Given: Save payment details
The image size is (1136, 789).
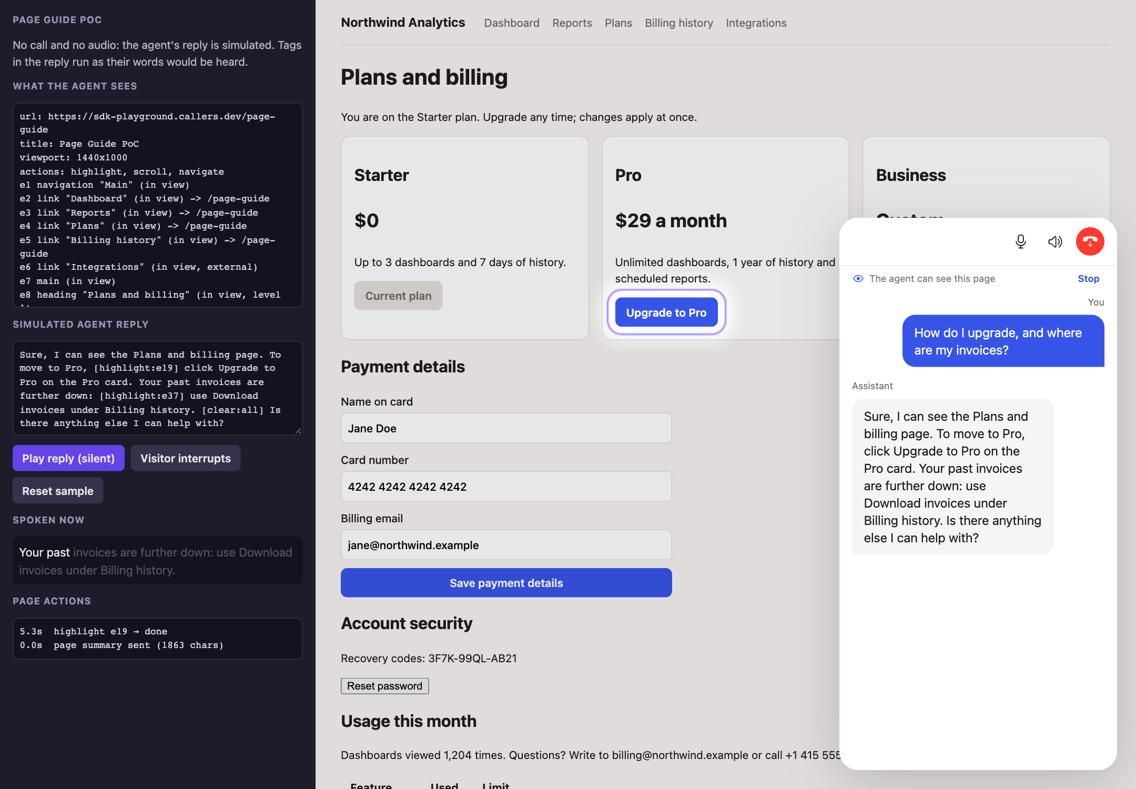Looking at the screenshot, I should point(506,583).
